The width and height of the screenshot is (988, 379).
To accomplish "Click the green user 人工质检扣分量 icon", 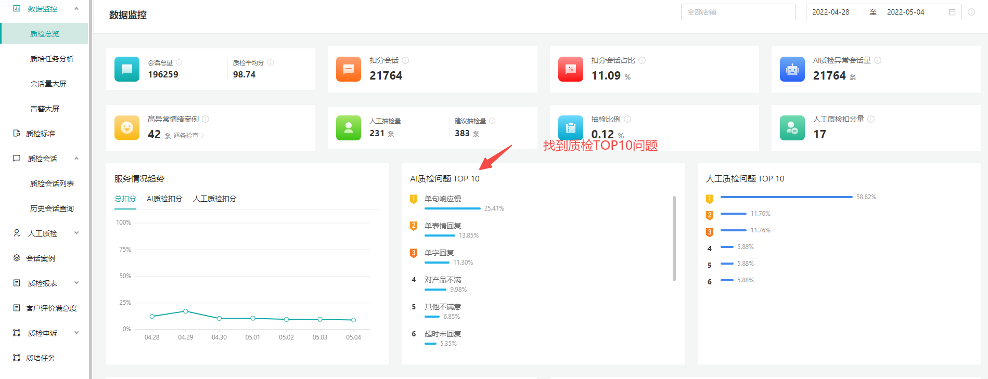I will click(x=792, y=128).
